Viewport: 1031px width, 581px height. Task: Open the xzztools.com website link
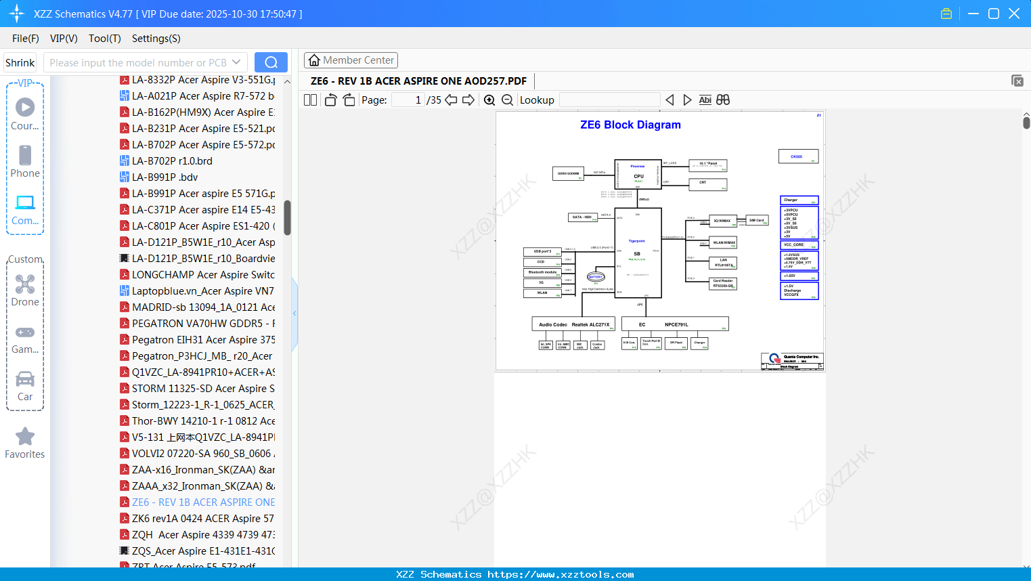pyautogui.click(x=561, y=574)
